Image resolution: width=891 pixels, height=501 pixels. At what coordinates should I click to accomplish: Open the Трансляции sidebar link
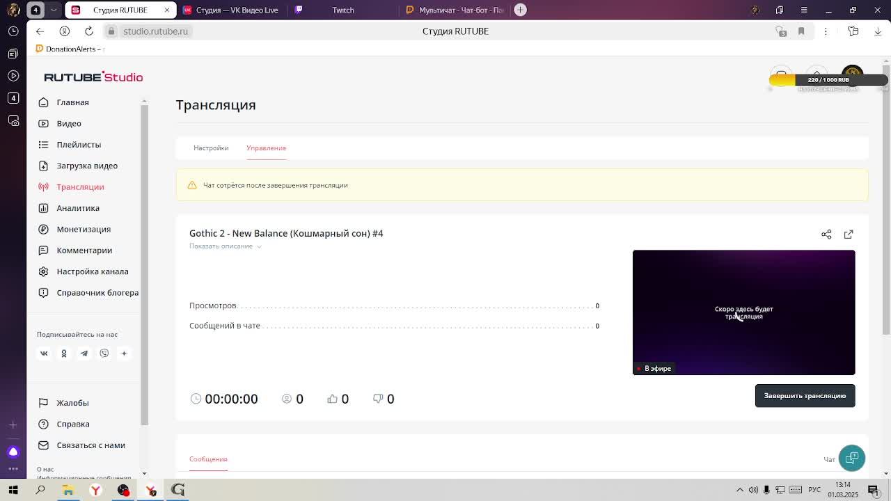tap(80, 187)
